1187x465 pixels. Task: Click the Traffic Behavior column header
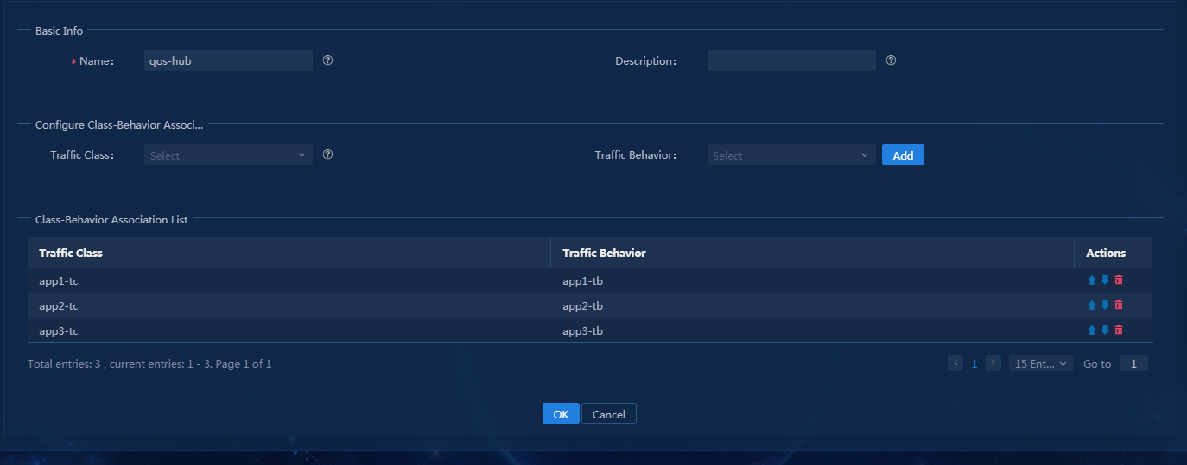coord(812,253)
